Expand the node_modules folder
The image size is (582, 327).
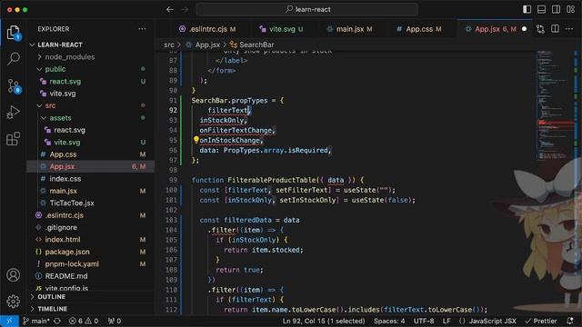point(91,57)
